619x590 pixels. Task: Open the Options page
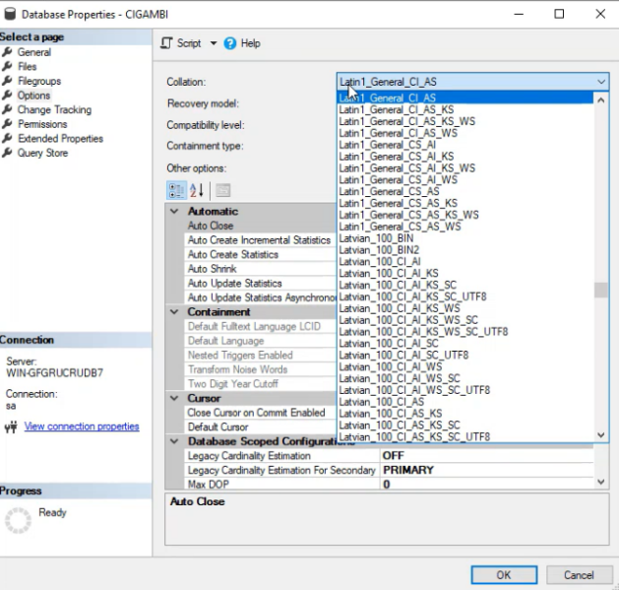click(x=33, y=96)
